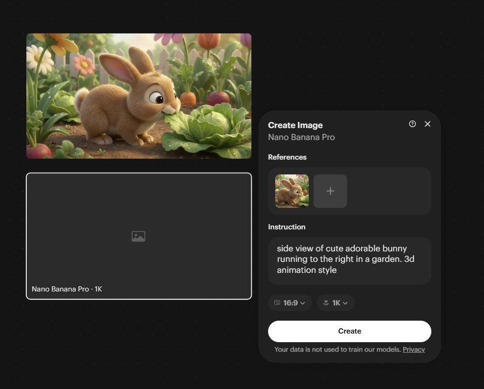Click the 'References' section heading
Image resolution: width=484 pixels, height=389 pixels.
click(287, 157)
